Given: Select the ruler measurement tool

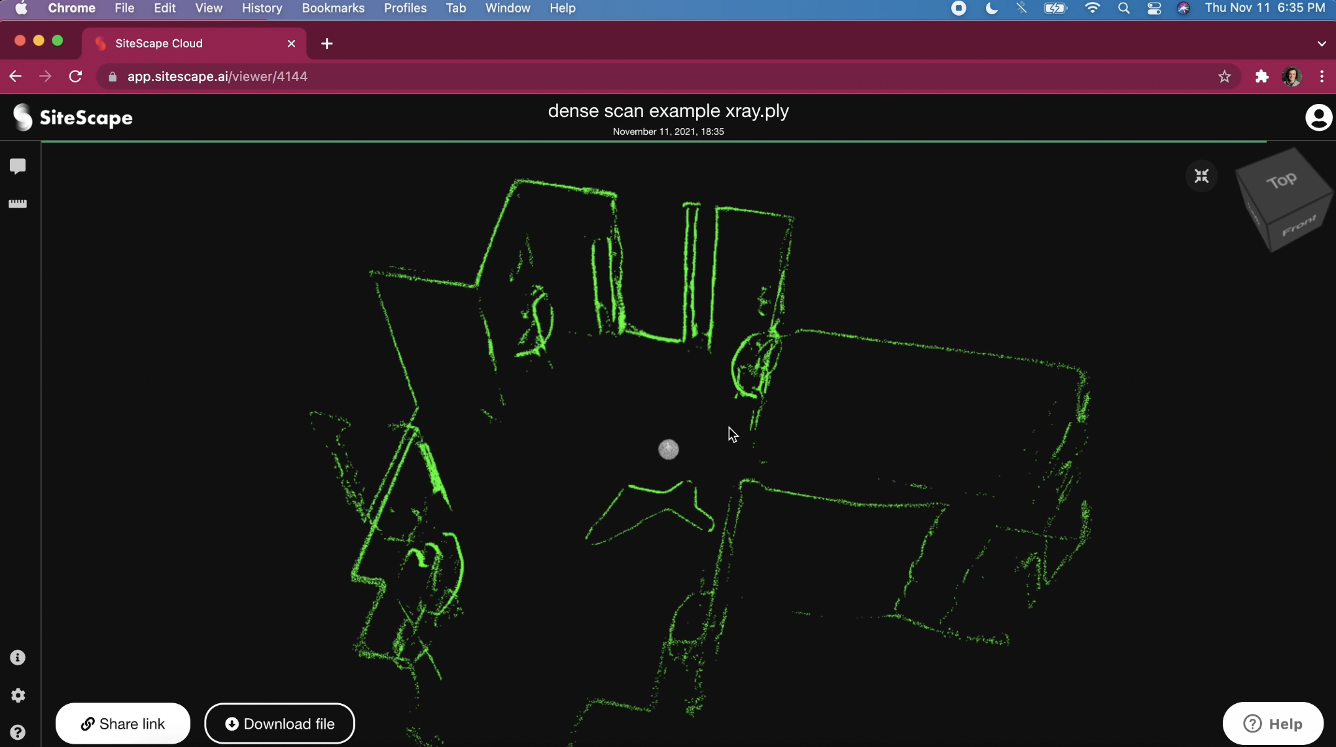Looking at the screenshot, I should 18,204.
